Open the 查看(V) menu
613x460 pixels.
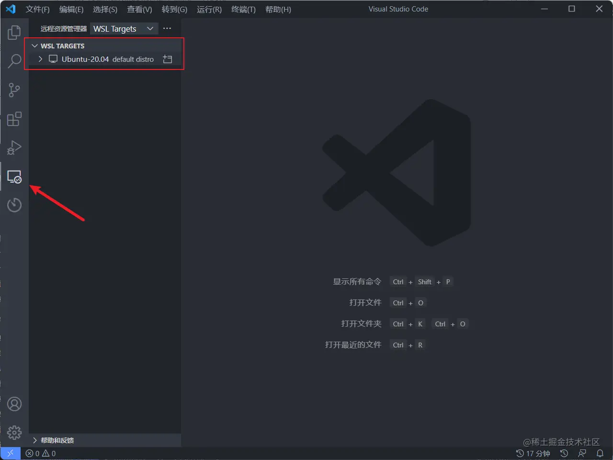coord(139,9)
